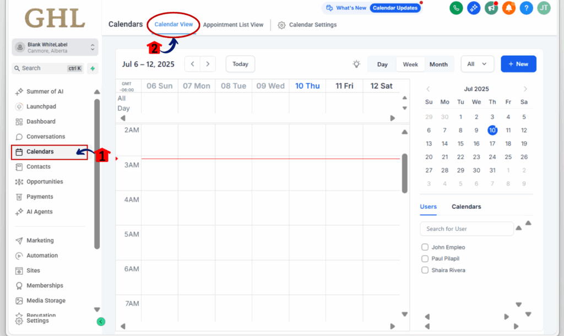Check the Paul Pilapil user checkbox
Viewport: 564px width, 336px height.
425,259
